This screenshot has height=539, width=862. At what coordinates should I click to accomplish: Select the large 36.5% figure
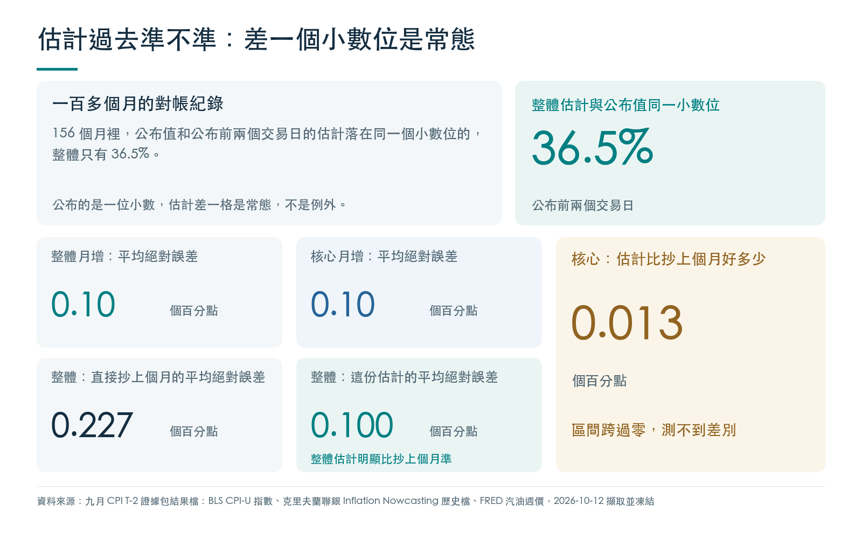click(593, 147)
